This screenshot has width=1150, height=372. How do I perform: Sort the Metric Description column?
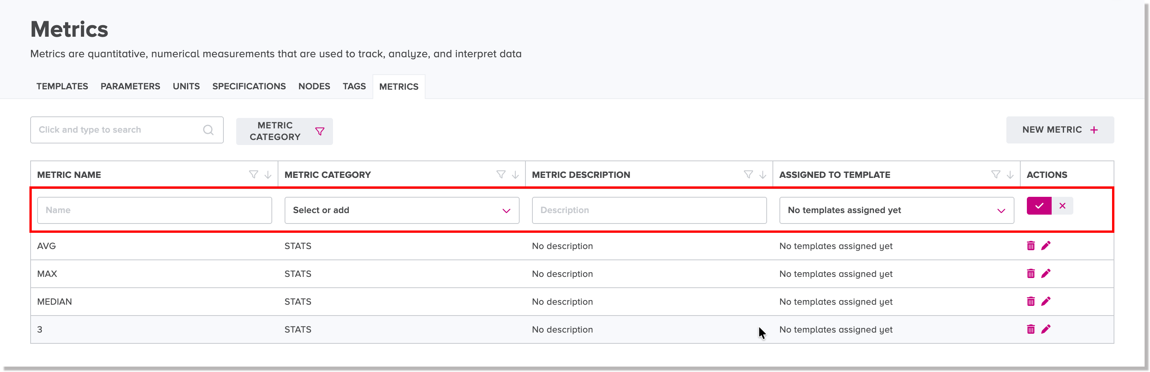762,174
